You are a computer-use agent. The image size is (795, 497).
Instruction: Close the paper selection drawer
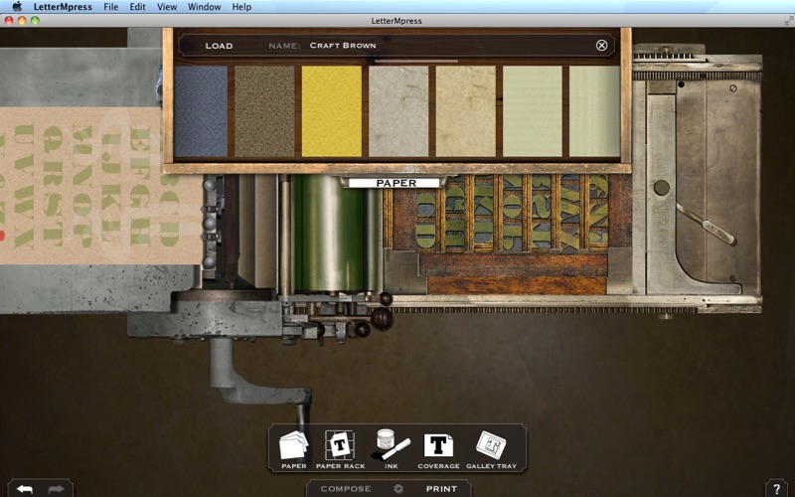[x=601, y=46]
